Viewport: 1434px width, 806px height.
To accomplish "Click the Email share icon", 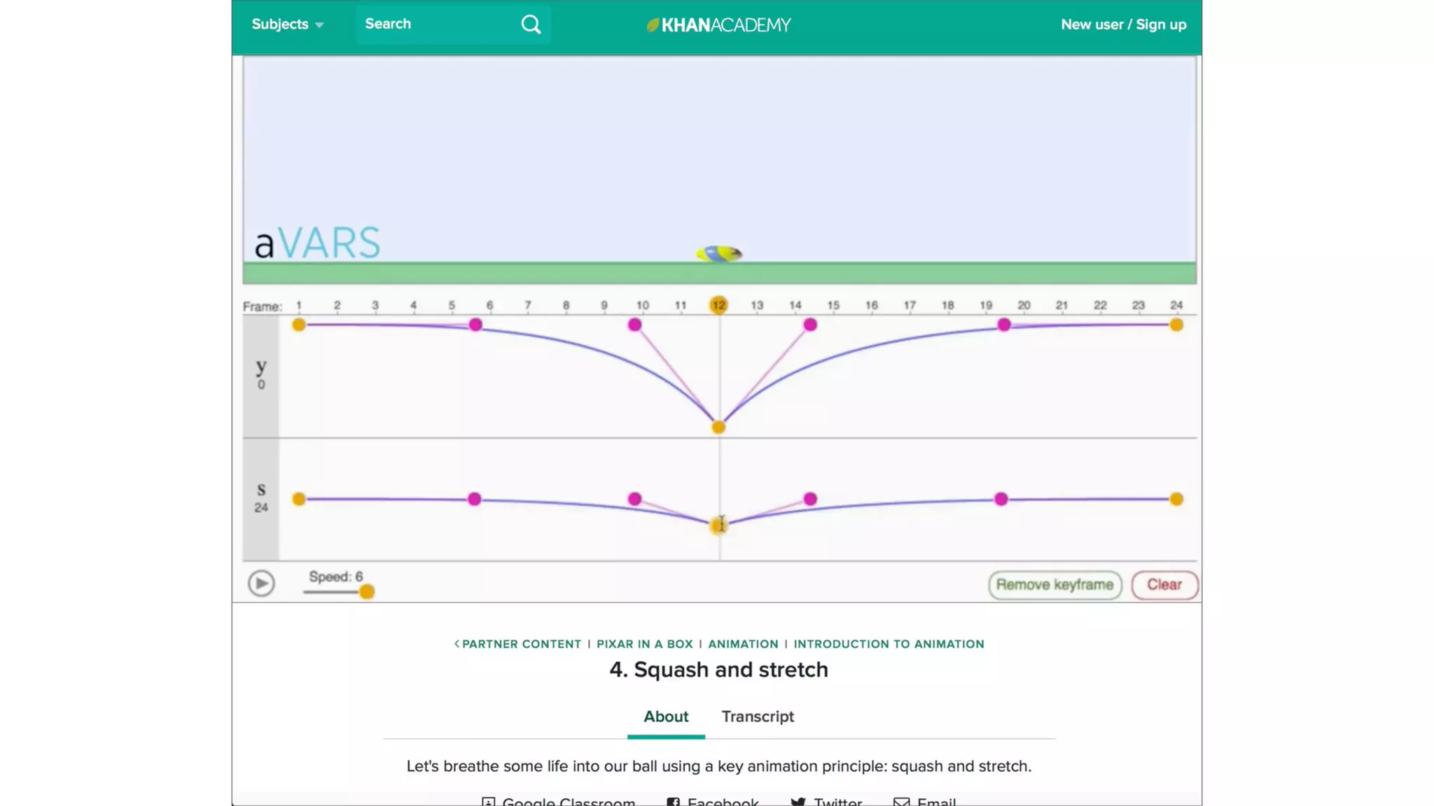I will click(901, 801).
